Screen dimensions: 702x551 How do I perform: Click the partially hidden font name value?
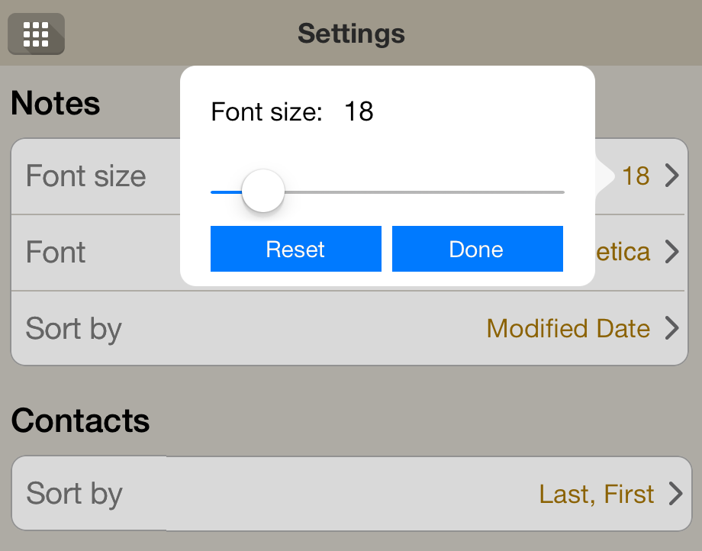623,252
